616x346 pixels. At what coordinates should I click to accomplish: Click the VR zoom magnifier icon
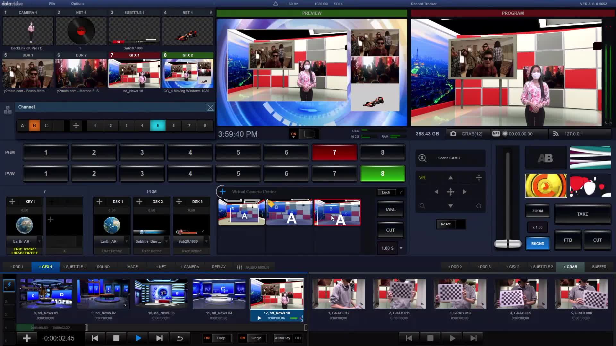[422, 206]
